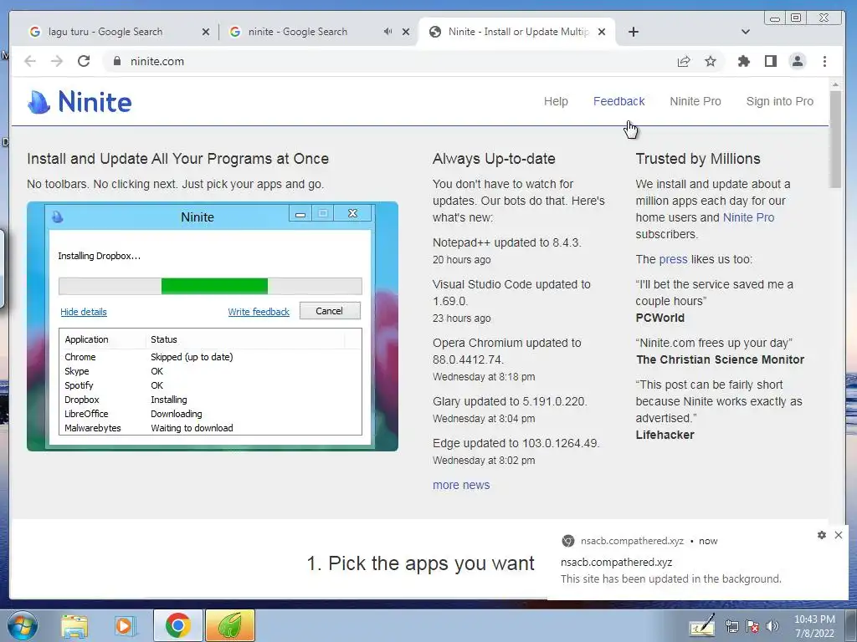Open the Action Center flag icon
The image size is (857, 642).
coord(752,627)
